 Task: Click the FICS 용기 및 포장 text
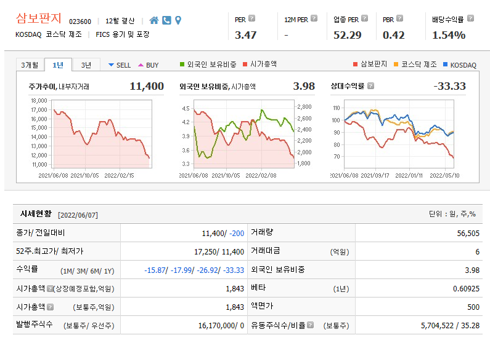[x=123, y=34]
